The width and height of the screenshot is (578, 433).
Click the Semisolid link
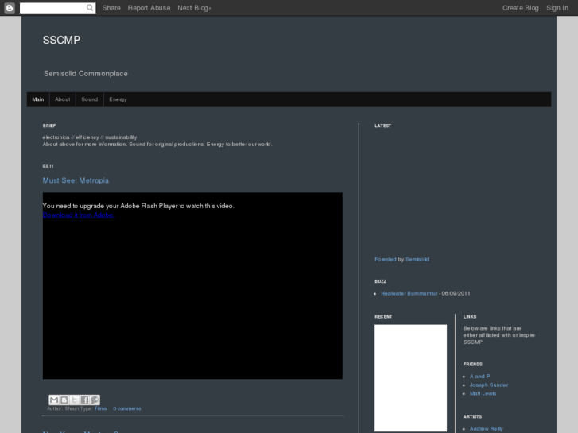tap(417, 260)
